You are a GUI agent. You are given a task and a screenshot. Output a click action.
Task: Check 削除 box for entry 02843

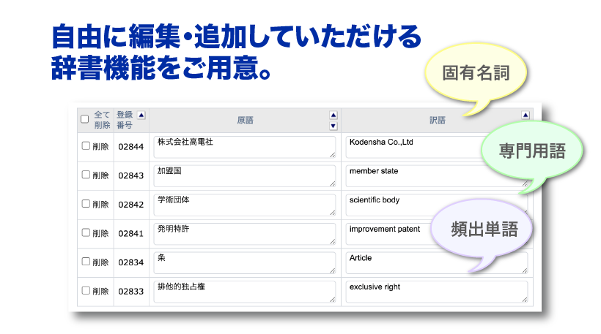pos(86,175)
